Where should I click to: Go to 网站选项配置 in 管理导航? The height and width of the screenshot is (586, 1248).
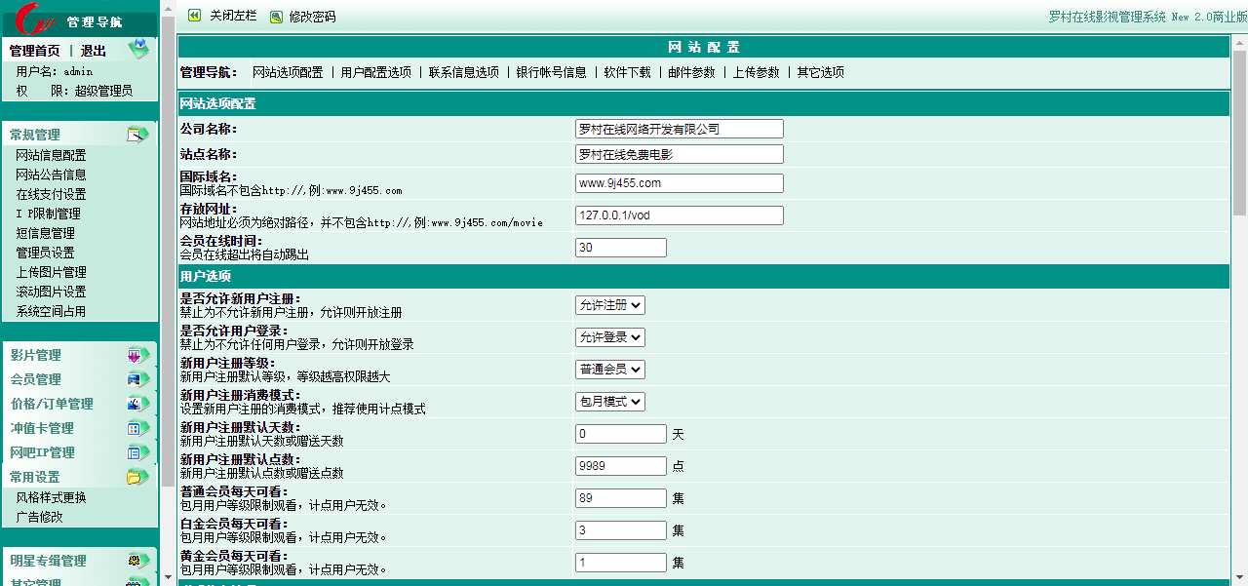tap(288, 72)
